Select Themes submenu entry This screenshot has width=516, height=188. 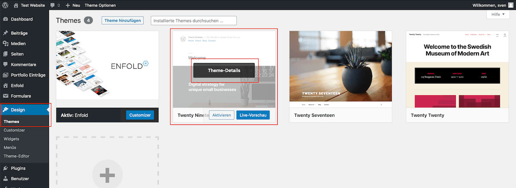12,121
